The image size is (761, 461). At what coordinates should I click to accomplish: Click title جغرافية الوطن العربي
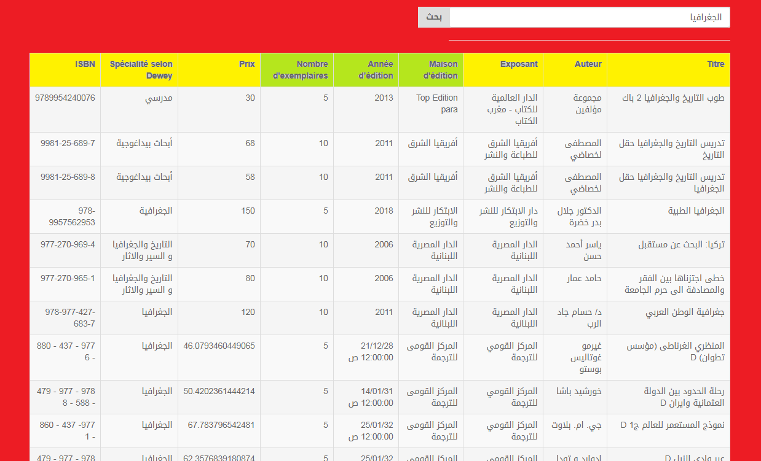click(685, 312)
